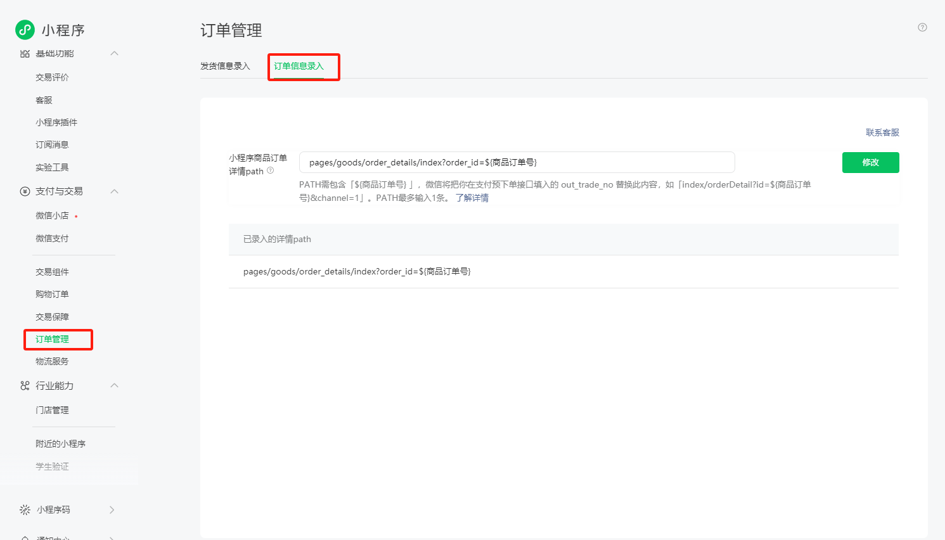Click the green 修改 button

(x=870, y=162)
